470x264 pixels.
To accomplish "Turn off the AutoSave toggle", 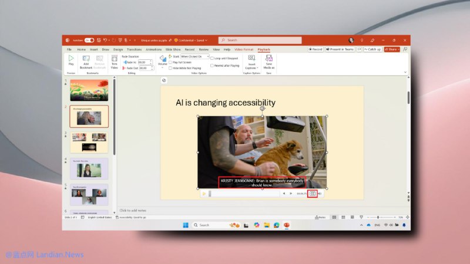I will click(89, 40).
